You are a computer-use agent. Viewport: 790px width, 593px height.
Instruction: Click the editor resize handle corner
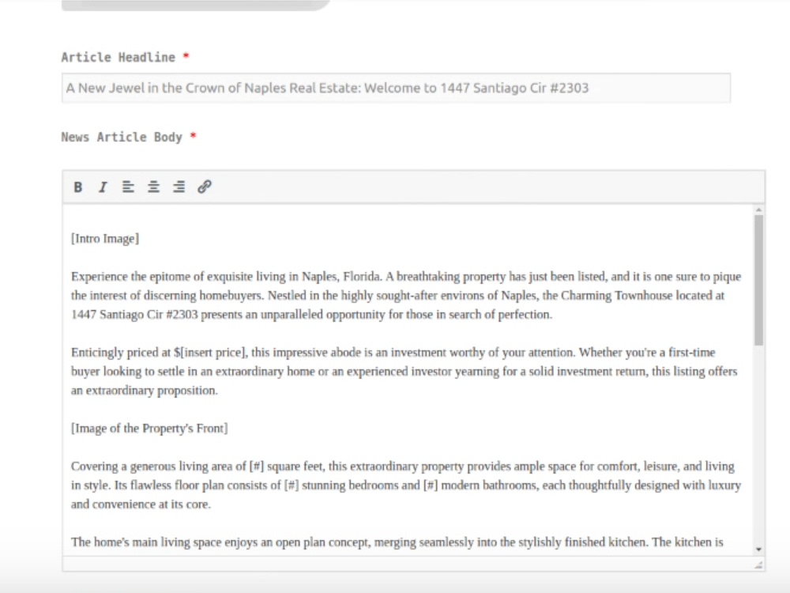tap(758, 565)
